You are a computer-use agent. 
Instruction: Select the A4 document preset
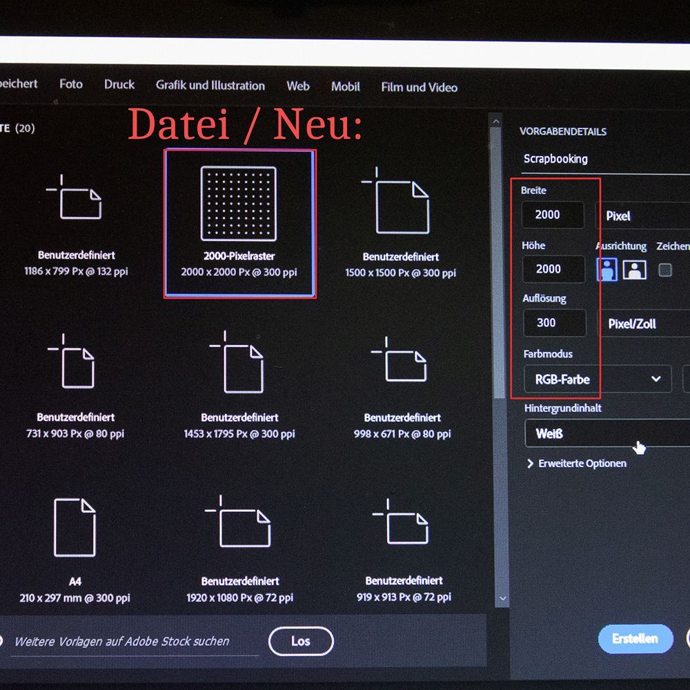pyautogui.click(x=75, y=528)
